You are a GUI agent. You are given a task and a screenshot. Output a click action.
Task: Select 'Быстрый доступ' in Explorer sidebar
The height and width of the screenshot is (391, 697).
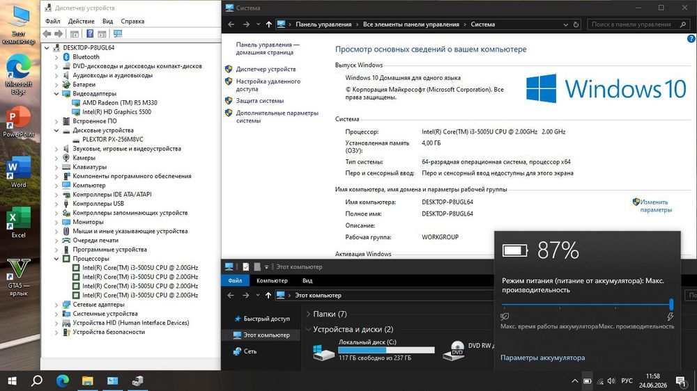[x=266, y=319]
